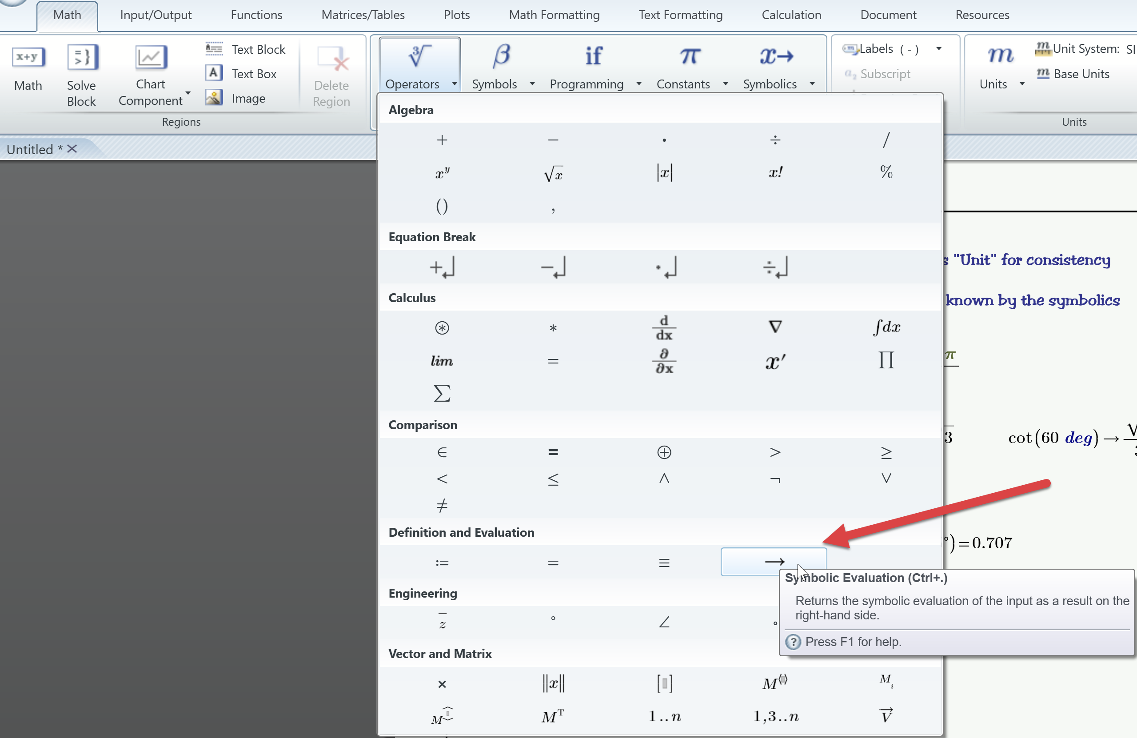Switch to the Text Formatting tab

(680, 15)
